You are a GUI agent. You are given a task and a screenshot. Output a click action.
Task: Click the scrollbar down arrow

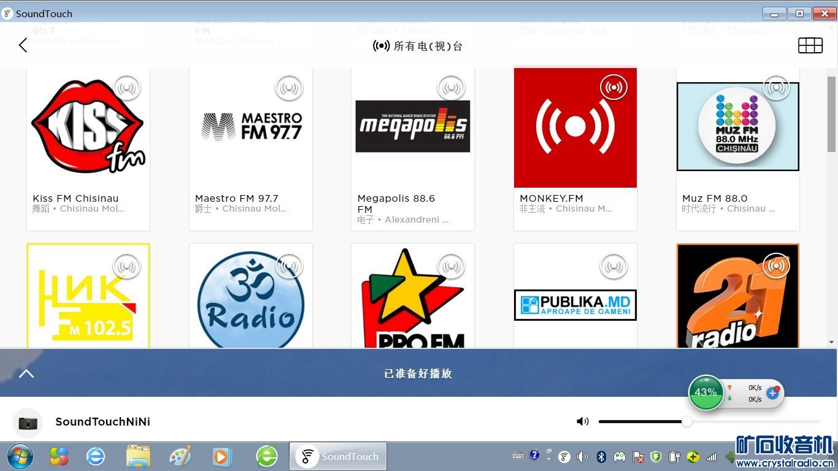(832, 342)
